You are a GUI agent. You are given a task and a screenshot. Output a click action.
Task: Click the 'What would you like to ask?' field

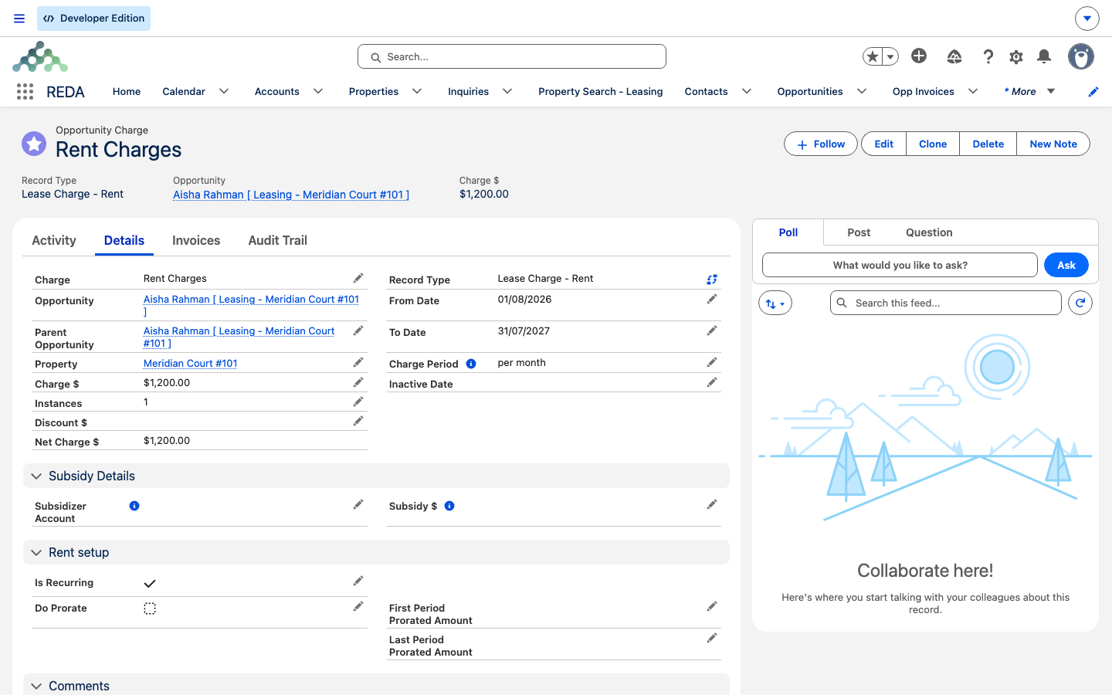click(x=900, y=265)
